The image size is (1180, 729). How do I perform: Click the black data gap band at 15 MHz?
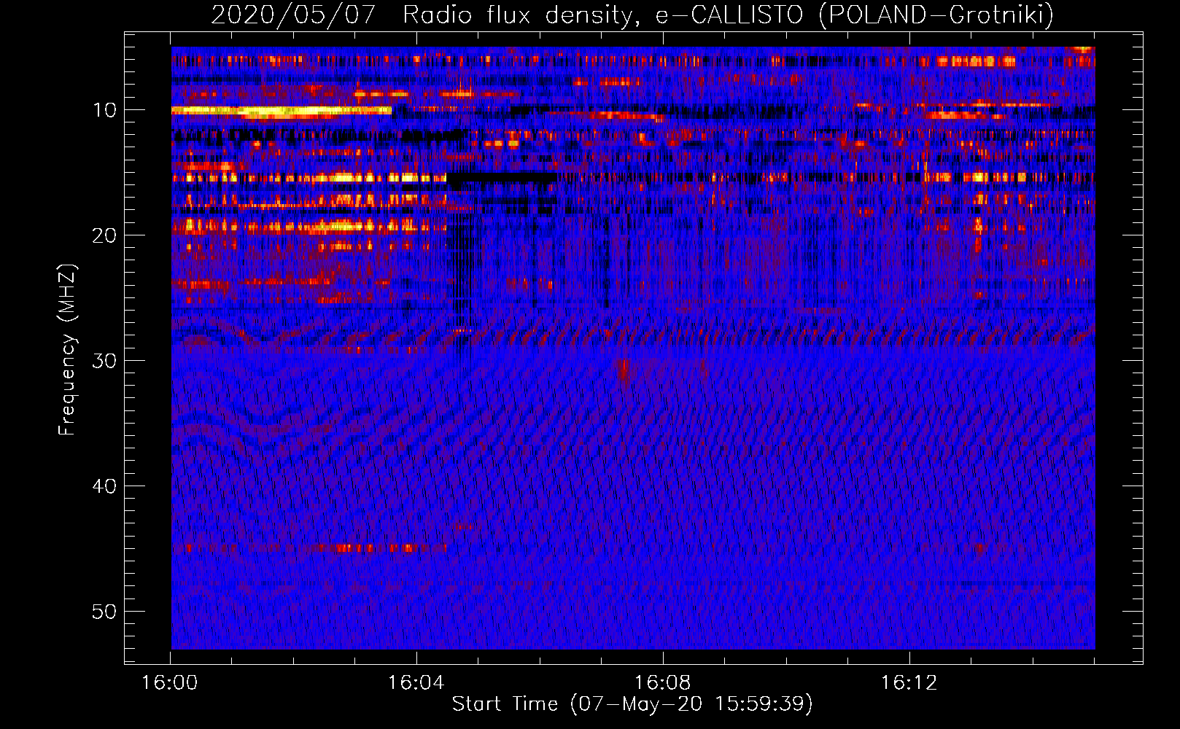pyautogui.click(x=501, y=177)
